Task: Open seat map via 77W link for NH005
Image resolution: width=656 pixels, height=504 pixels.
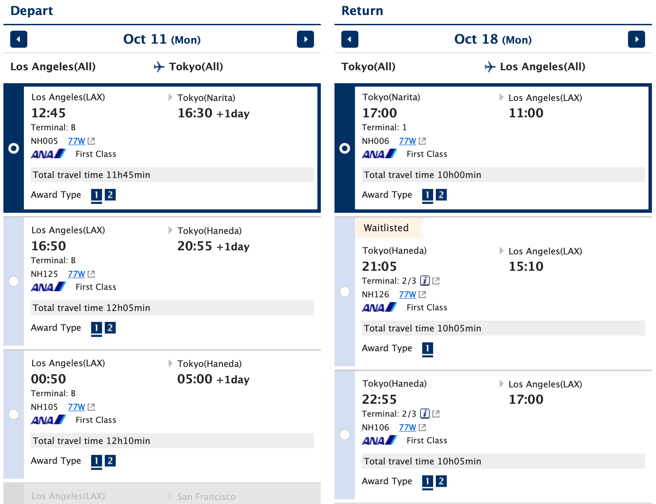Action: click(x=76, y=141)
